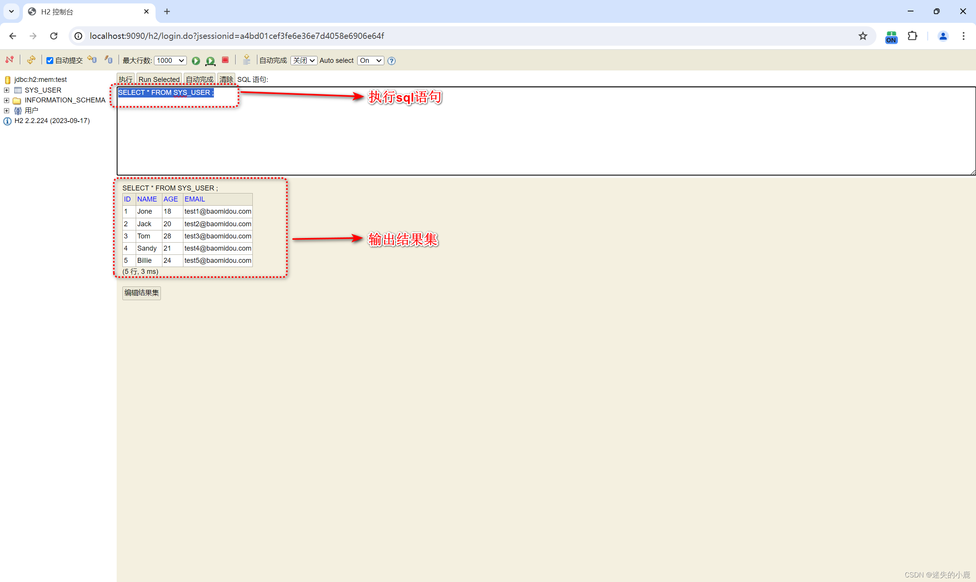Open a new browser tab with plus
Image resolution: width=976 pixels, height=582 pixels.
[167, 11]
